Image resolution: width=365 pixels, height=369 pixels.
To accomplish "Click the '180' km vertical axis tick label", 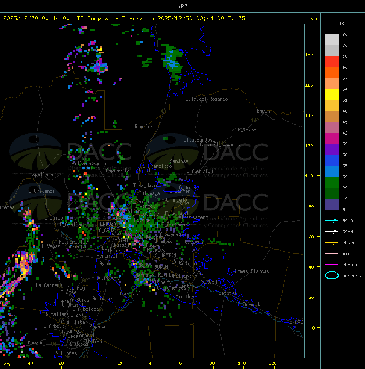I will pos(309,55).
